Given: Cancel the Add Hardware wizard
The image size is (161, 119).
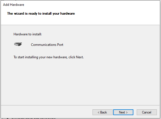Looking at the screenshot, I should (x=147, y=112).
